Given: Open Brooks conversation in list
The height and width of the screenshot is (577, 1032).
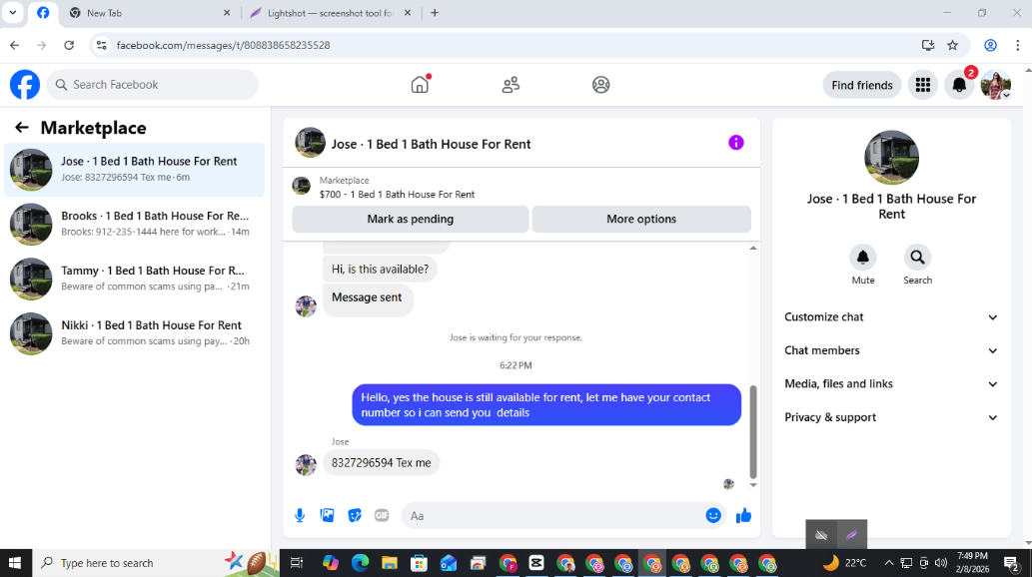Looking at the screenshot, I should [x=134, y=225].
